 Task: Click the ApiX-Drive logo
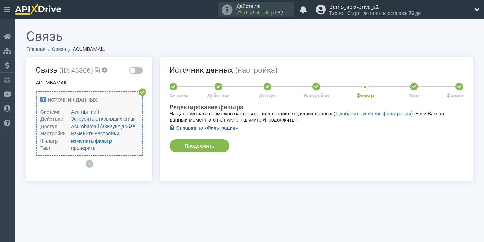pyautogui.click(x=38, y=9)
